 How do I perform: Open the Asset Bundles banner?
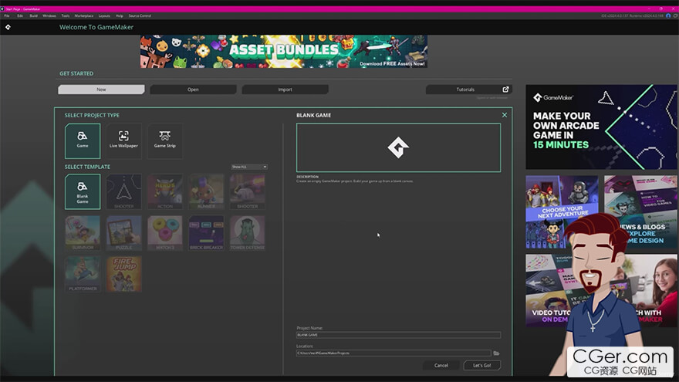click(x=284, y=52)
